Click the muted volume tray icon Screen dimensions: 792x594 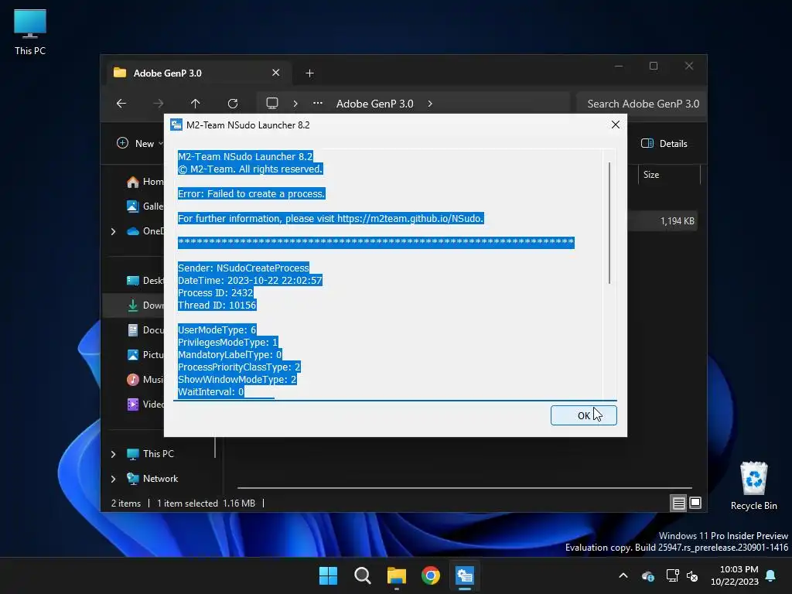pyautogui.click(x=692, y=575)
